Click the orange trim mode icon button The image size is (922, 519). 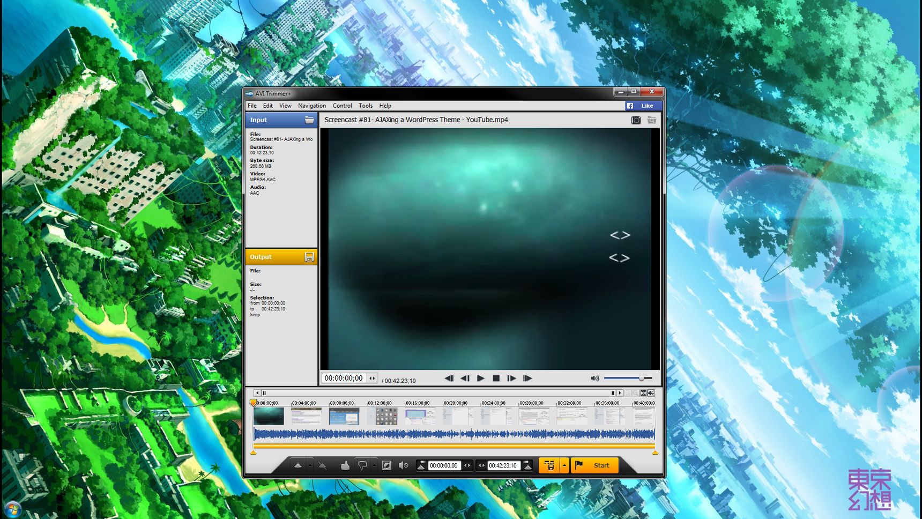pos(549,465)
